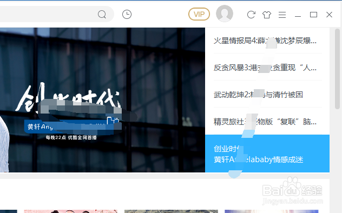Open the 创业时代 banner image
This screenshot has height=213, width=342.
(102, 100)
